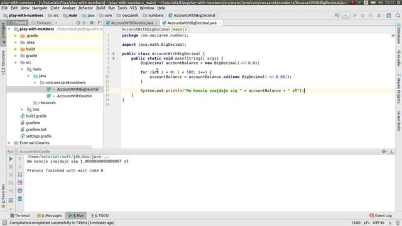Open Run panel settings gear
402x226 pixels.
click(384, 151)
